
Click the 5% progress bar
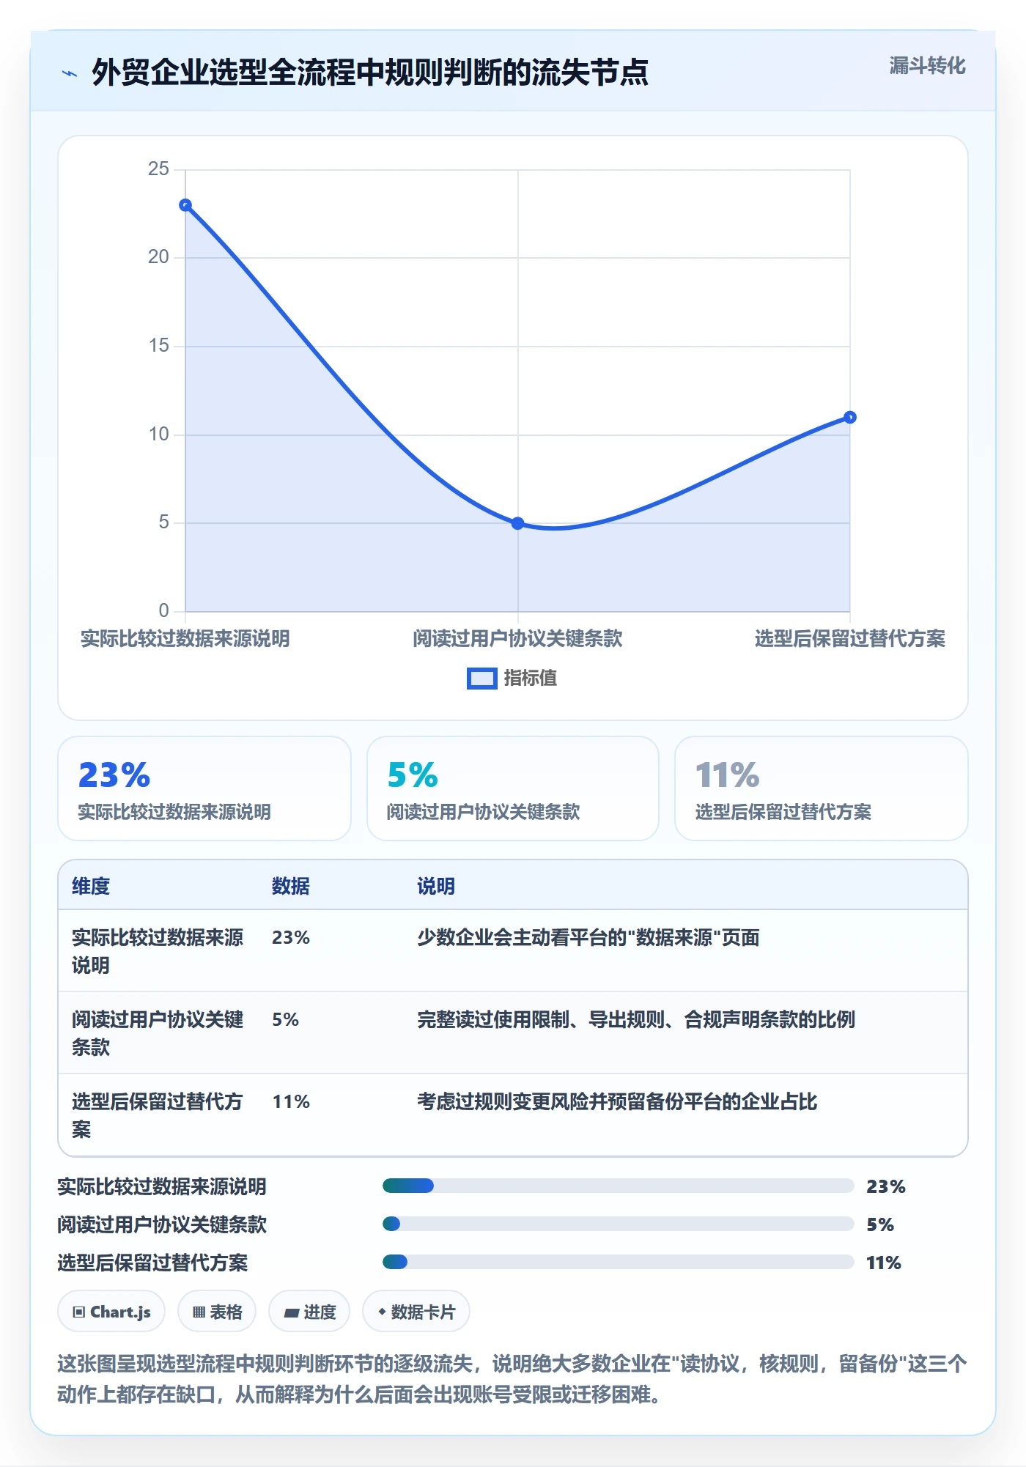pyautogui.click(x=619, y=1224)
